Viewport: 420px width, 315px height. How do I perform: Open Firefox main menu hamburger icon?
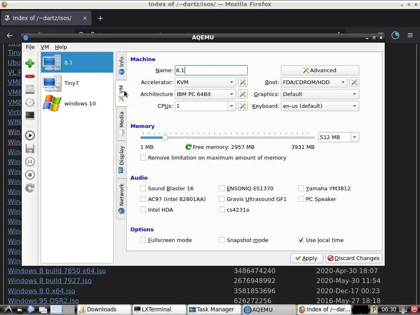click(410, 35)
